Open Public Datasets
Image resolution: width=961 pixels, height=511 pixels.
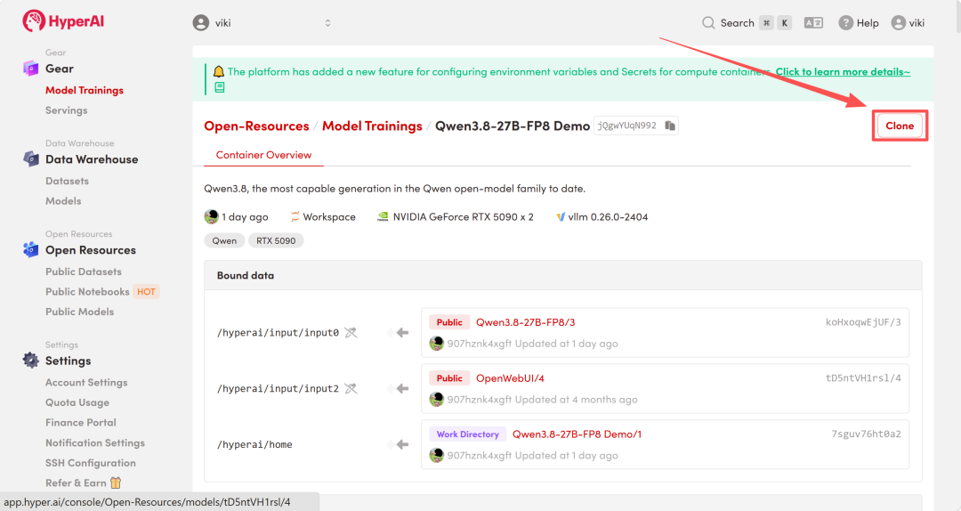[x=84, y=272]
